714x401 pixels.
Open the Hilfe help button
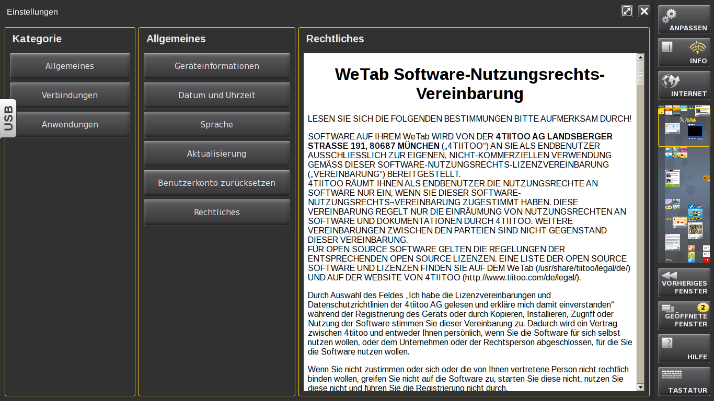(x=684, y=348)
